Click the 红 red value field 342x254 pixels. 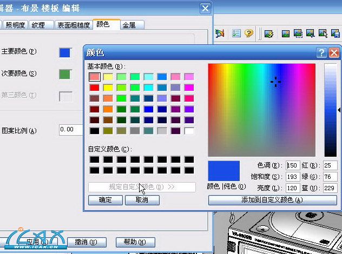(x=330, y=165)
